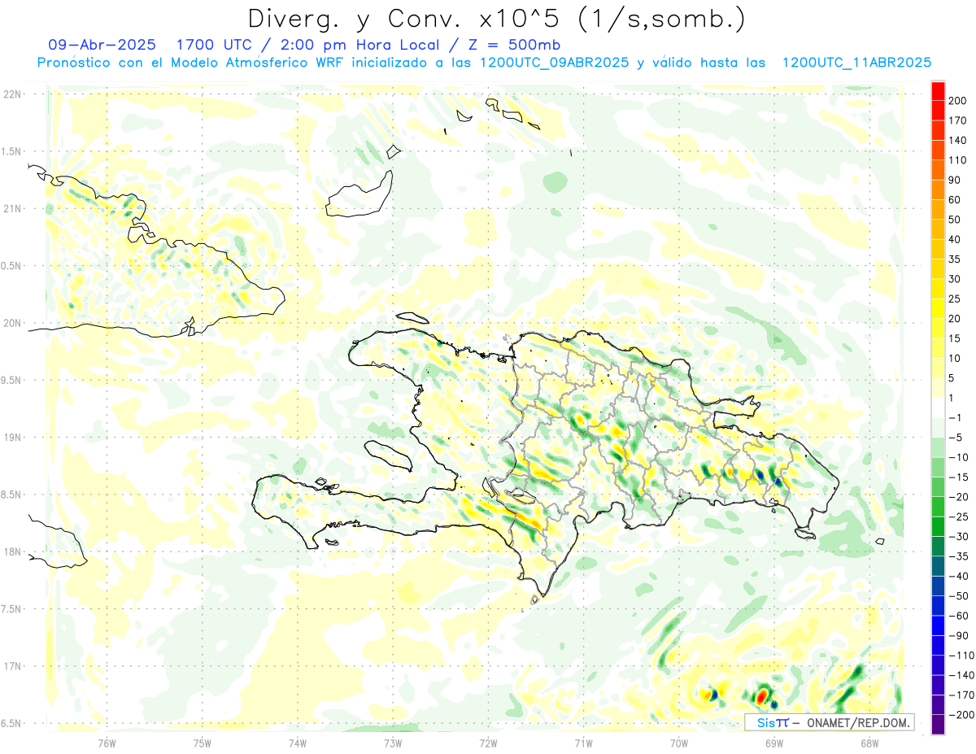Click the "-5" value on the color scale
Viewport: 976px width, 754px height.
(955, 438)
